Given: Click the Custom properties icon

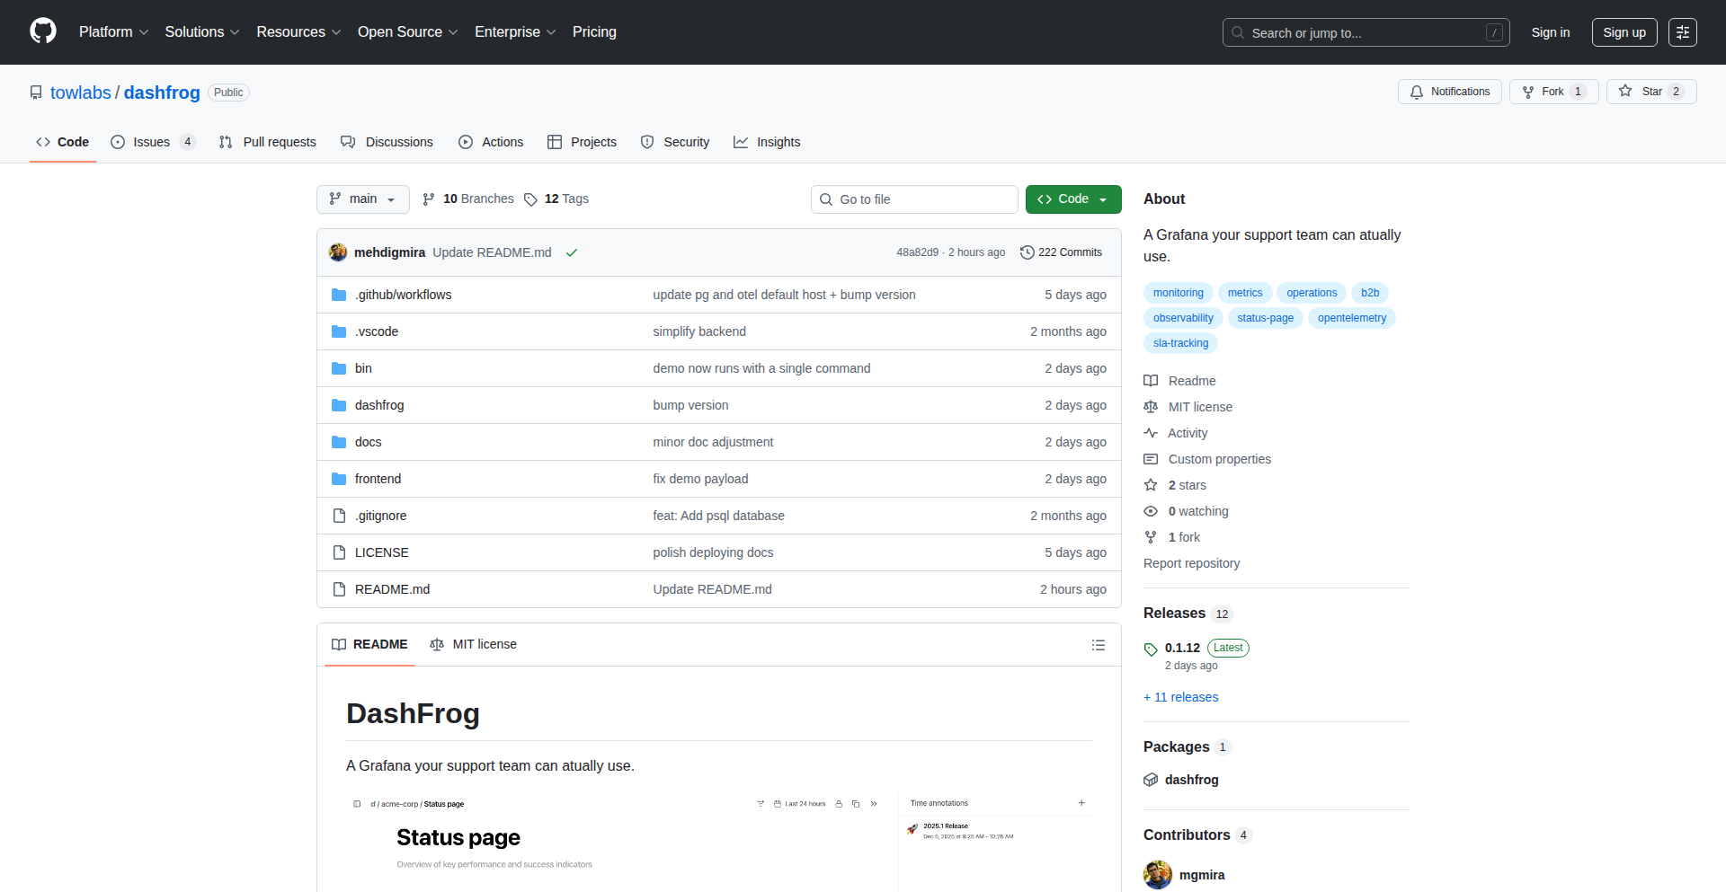Looking at the screenshot, I should click(1151, 459).
